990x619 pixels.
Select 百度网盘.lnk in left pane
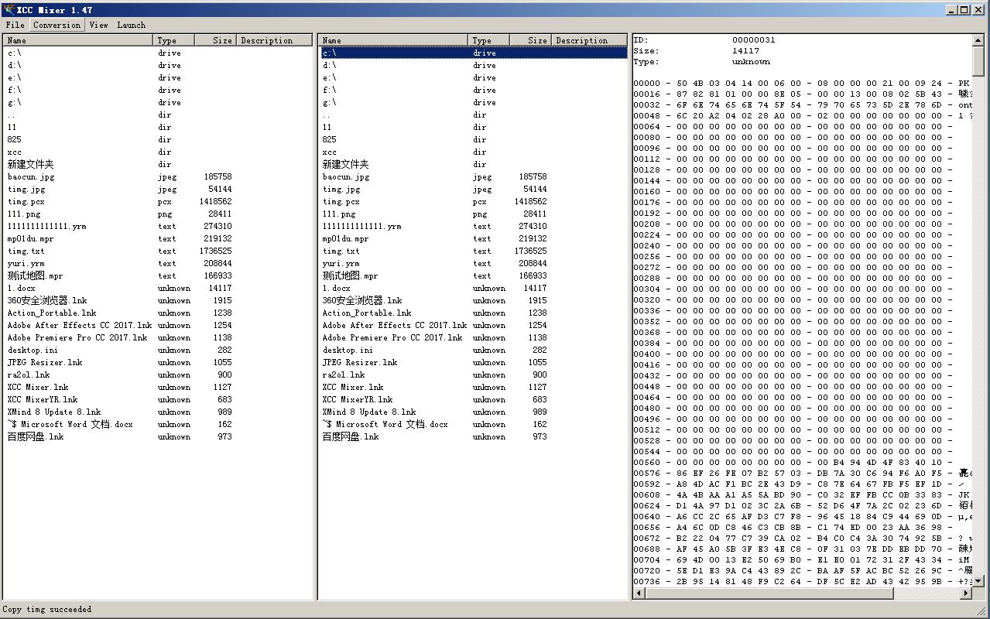tap(36, 436)
